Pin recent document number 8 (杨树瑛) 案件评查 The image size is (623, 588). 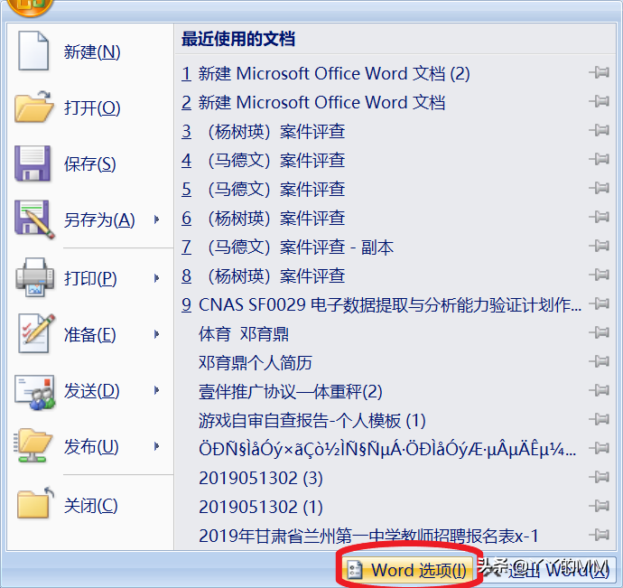click(x=600, y=275)
